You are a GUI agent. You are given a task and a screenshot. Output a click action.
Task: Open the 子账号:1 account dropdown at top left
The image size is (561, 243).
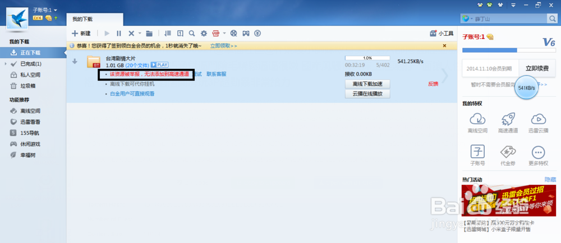45,10
